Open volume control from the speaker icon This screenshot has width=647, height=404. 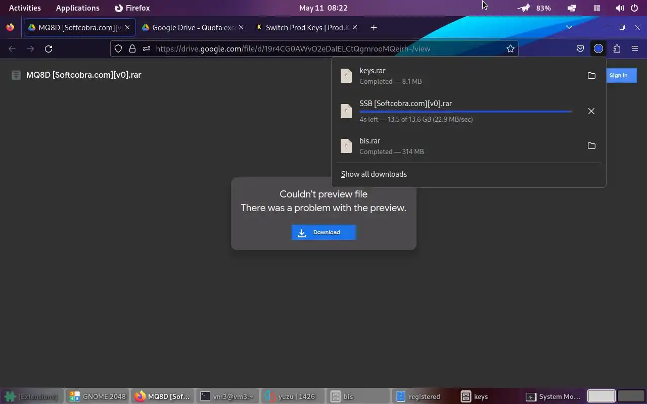620,8
